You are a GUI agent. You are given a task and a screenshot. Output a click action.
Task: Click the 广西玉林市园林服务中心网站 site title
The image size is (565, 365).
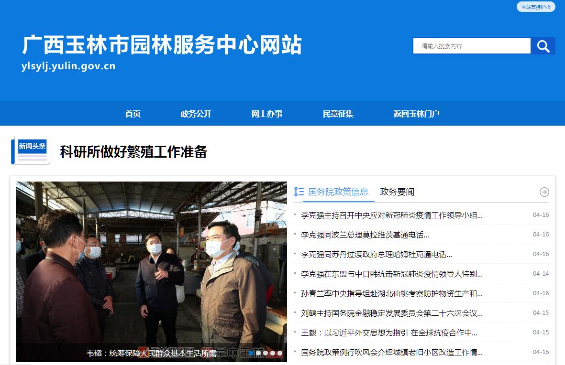(162, 45)
